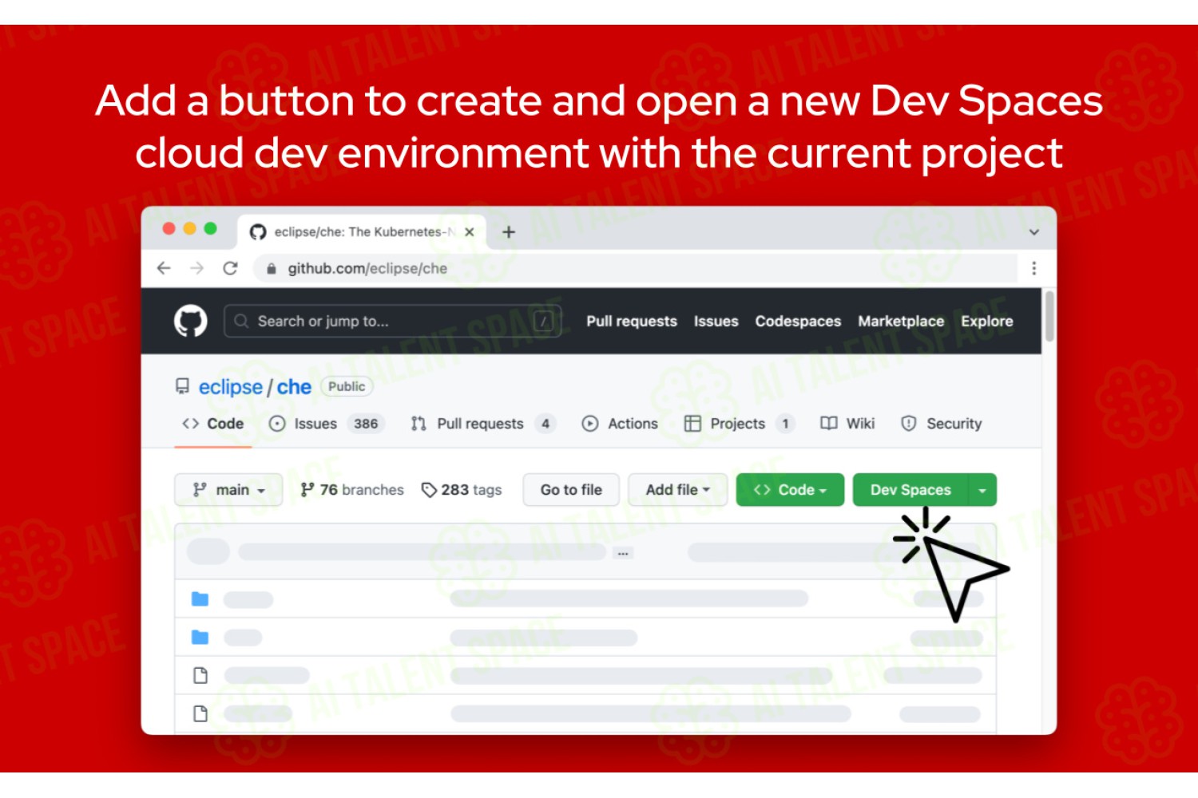Open Codespaces in top navigation

pos(798,321)
